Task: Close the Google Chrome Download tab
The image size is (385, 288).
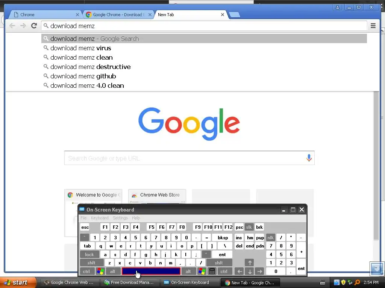Action: tap(150, 15)
